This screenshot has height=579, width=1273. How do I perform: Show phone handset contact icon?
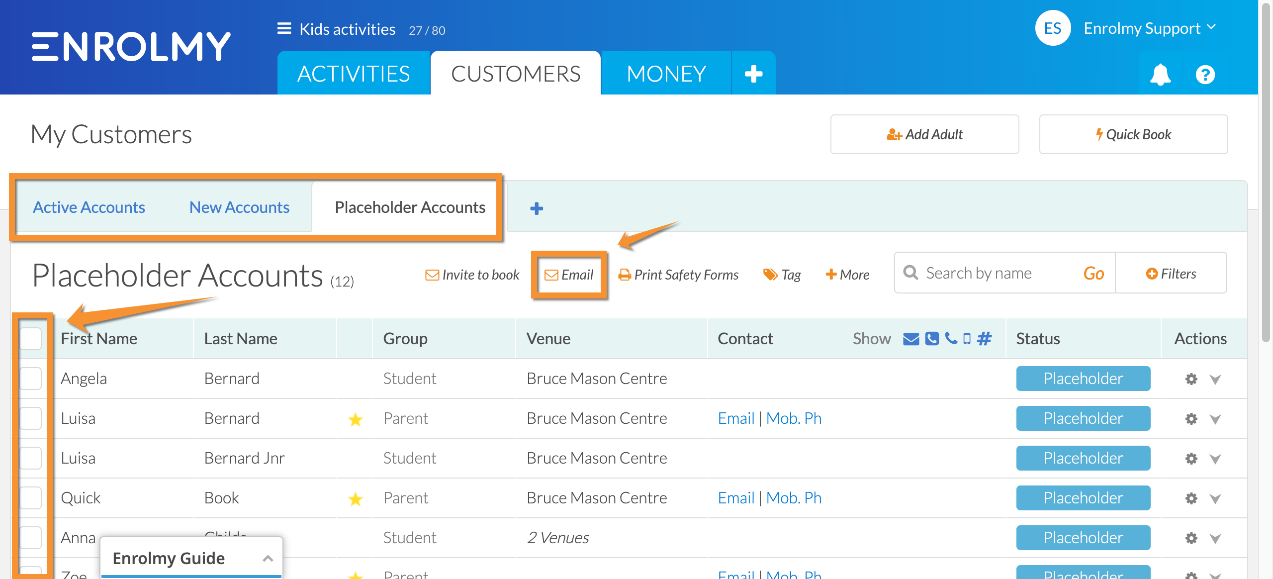[951, 338]
